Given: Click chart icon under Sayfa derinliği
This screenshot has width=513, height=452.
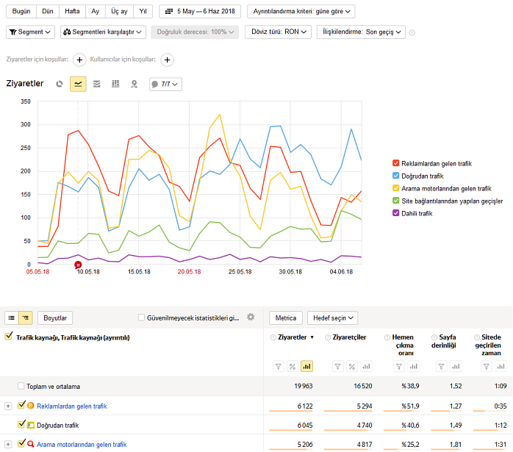Looking at the screenshot, I should click(x=456, y=366).
